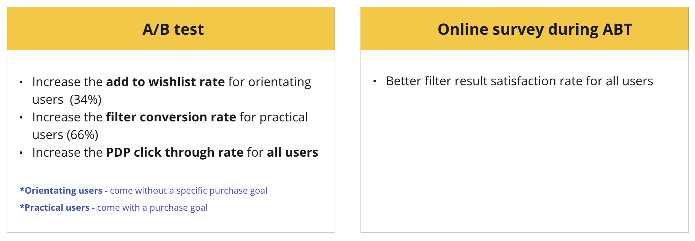Click the "Online survey during ABT" header

(535, 29)
